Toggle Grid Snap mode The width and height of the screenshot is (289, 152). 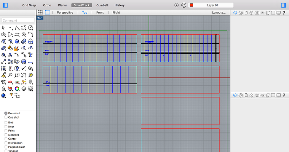pyautogui.click(x=29, y=5)
